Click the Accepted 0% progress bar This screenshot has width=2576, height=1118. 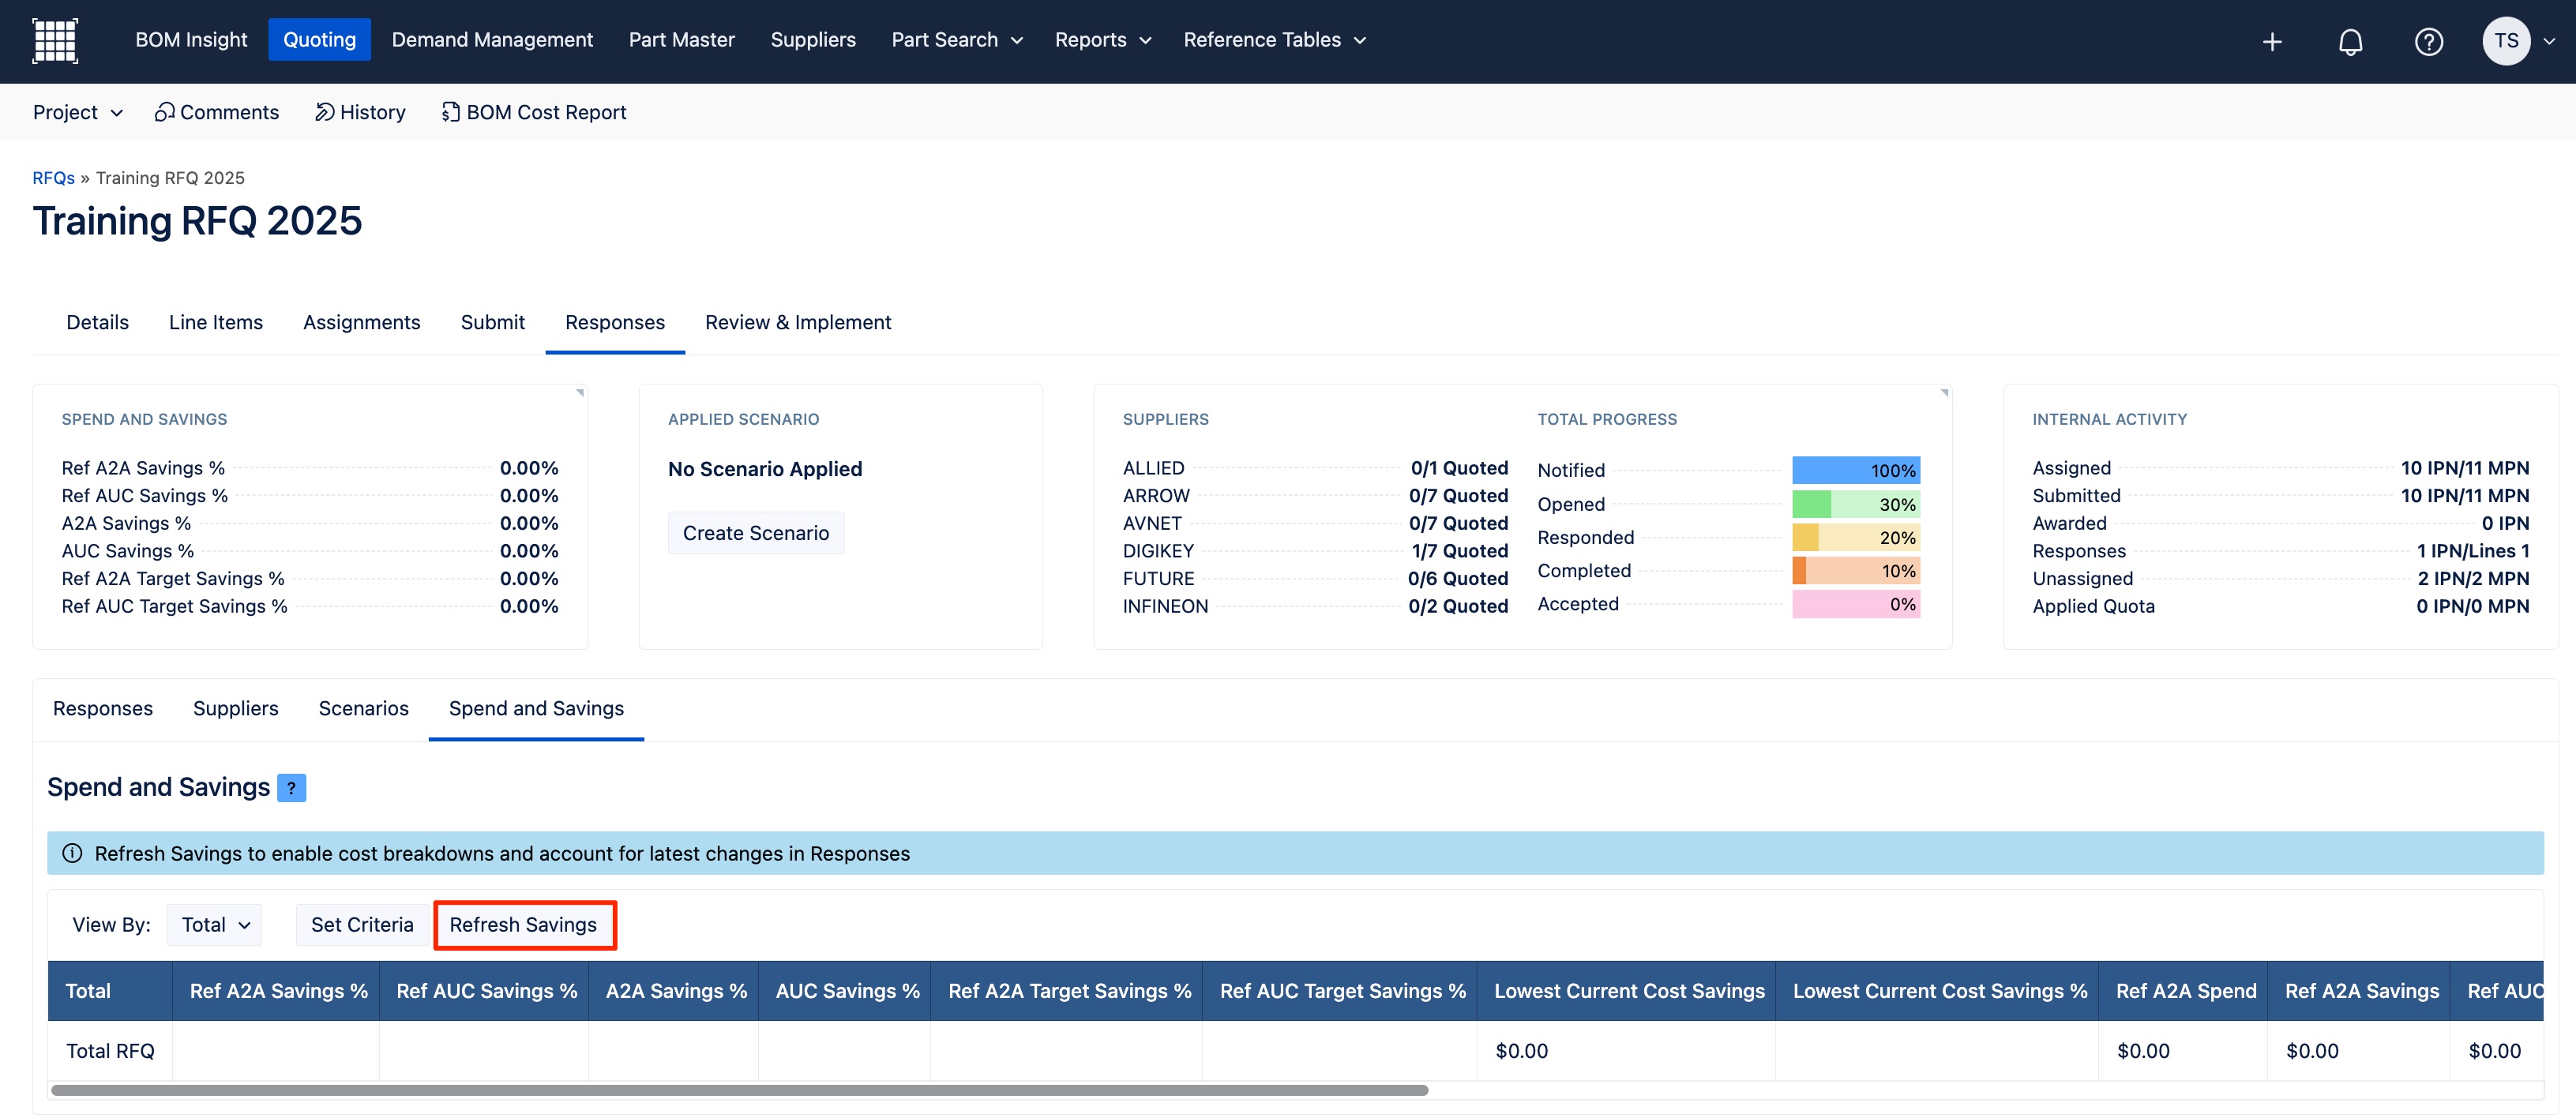tap(1855, 604)
